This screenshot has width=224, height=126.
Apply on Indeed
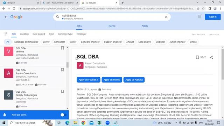coord(112,80)
